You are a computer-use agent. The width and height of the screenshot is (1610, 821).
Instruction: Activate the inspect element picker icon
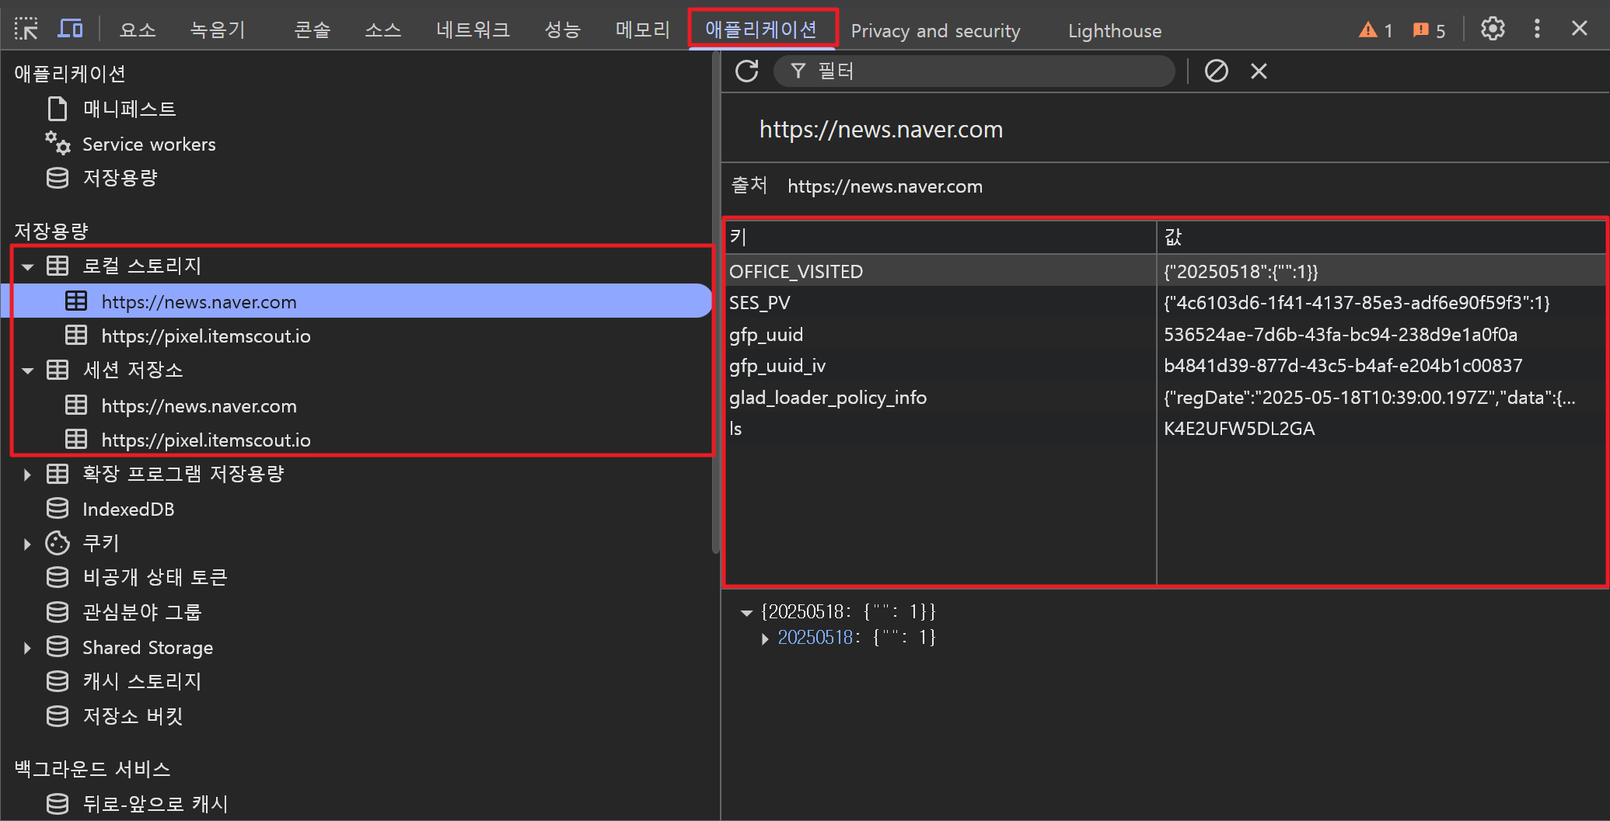point(26,30)
